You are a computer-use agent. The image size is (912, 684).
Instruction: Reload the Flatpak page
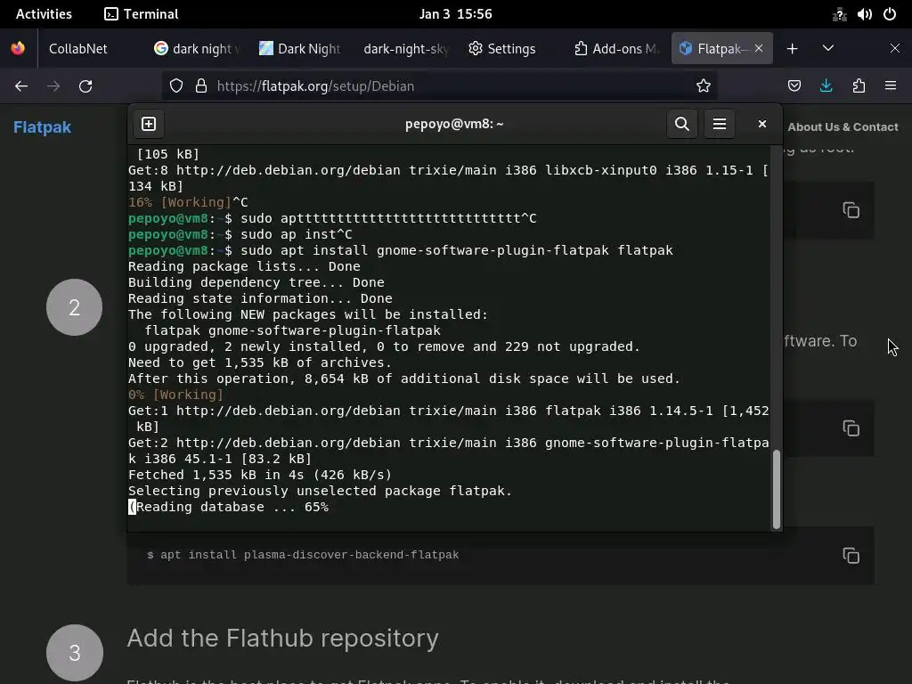[85, 86]
